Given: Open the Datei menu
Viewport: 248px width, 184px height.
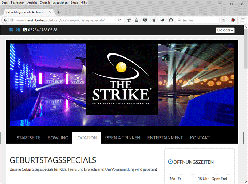Looking at the screenshot, I should [x=5, y=3].
